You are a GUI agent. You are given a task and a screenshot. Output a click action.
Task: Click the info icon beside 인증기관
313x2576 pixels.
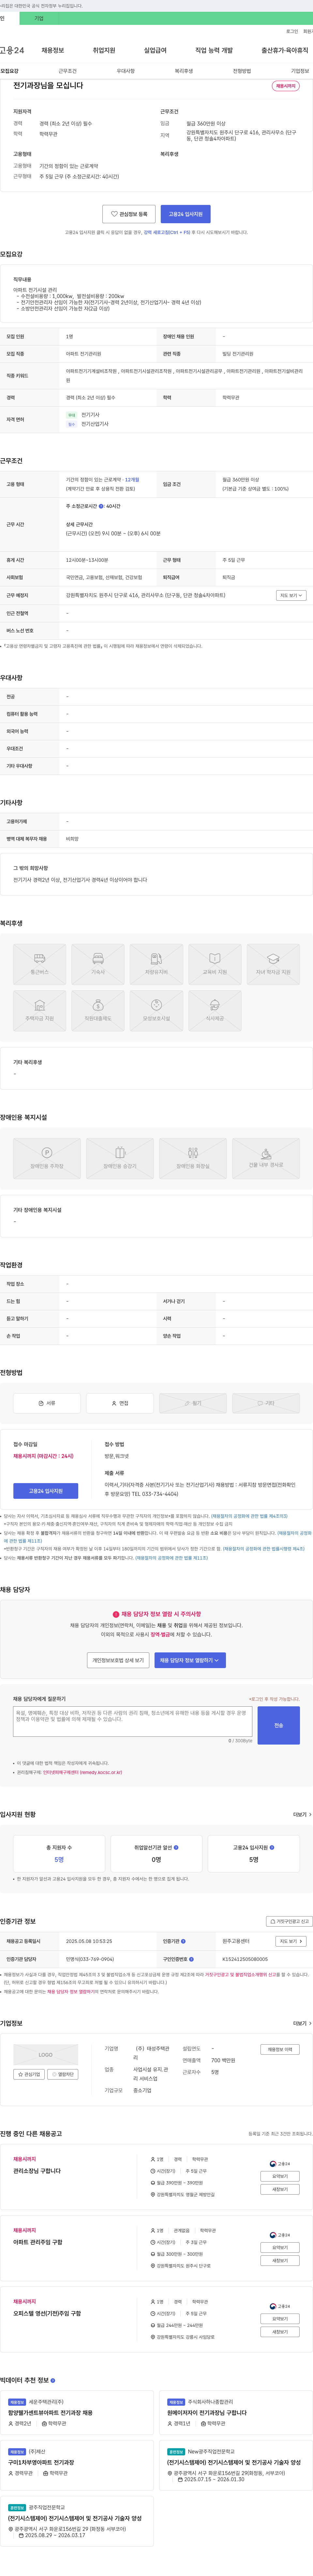[x=184, y=1941]
